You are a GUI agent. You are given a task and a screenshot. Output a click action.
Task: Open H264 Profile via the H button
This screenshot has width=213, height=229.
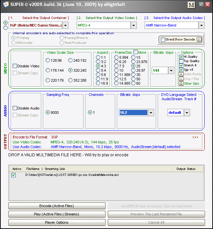(x=181, y=74)
